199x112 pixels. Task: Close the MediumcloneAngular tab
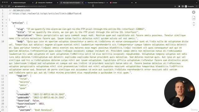click(x=33, y=2)
